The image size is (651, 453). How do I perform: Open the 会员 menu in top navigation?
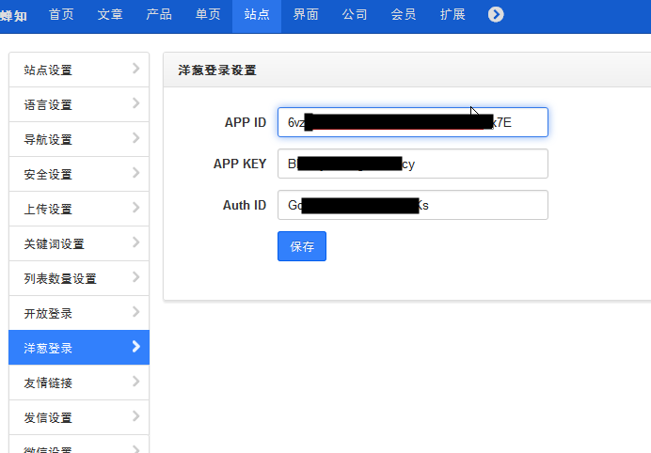(404, 15)
